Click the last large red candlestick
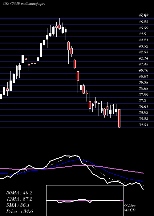This screenshot has width=154, height=216. coord(120,118)
